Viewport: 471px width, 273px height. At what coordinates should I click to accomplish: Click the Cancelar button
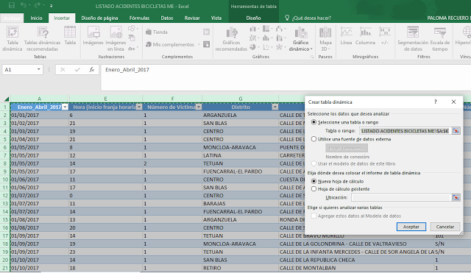click(x=445, y=227)
